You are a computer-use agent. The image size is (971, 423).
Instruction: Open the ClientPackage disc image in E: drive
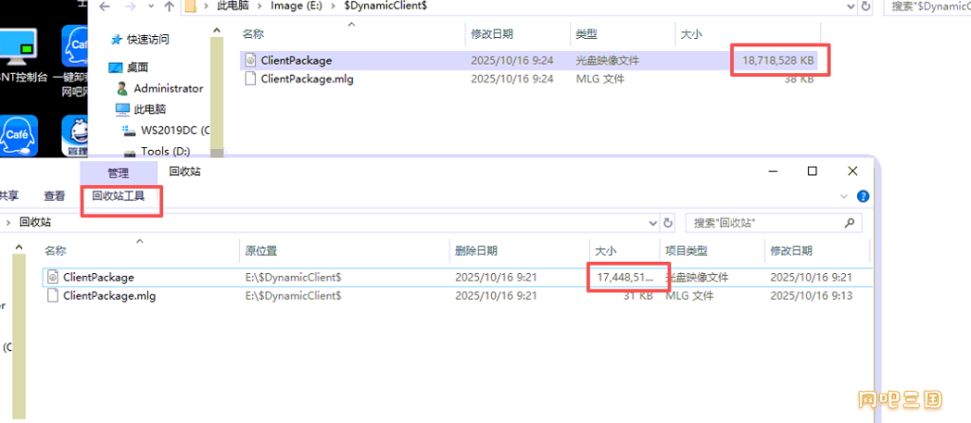pyautogui.click(x=296, y=60)
